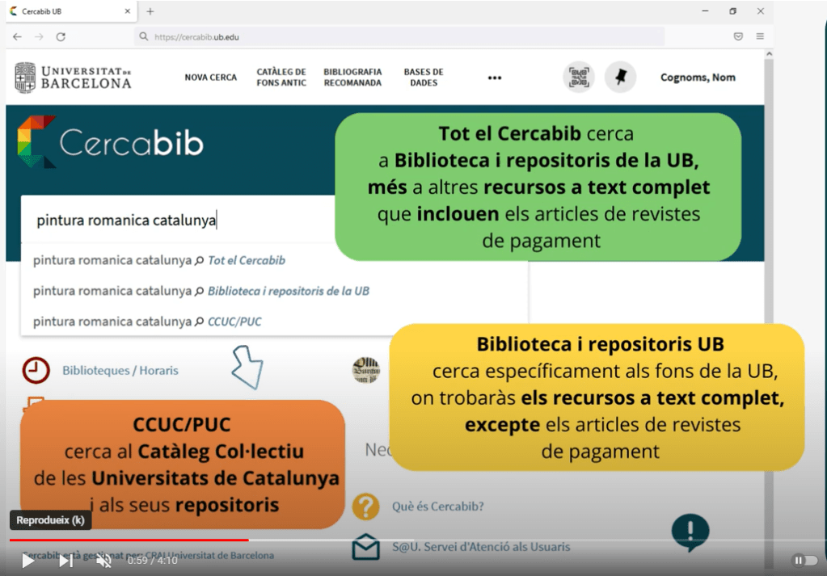Unmute the video sound
Screen dimensions: 827x576
pyautogui.click(x=103, y=561)
